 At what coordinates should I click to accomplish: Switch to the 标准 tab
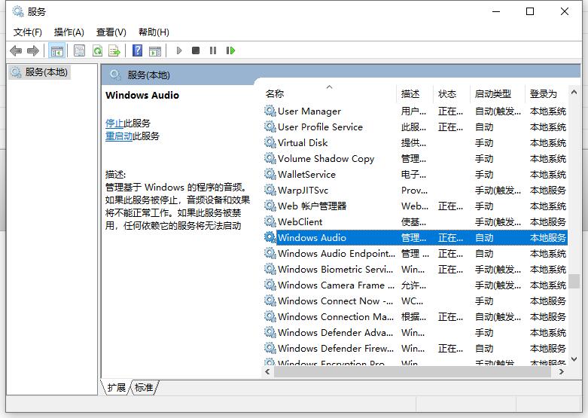click(144, 387)
